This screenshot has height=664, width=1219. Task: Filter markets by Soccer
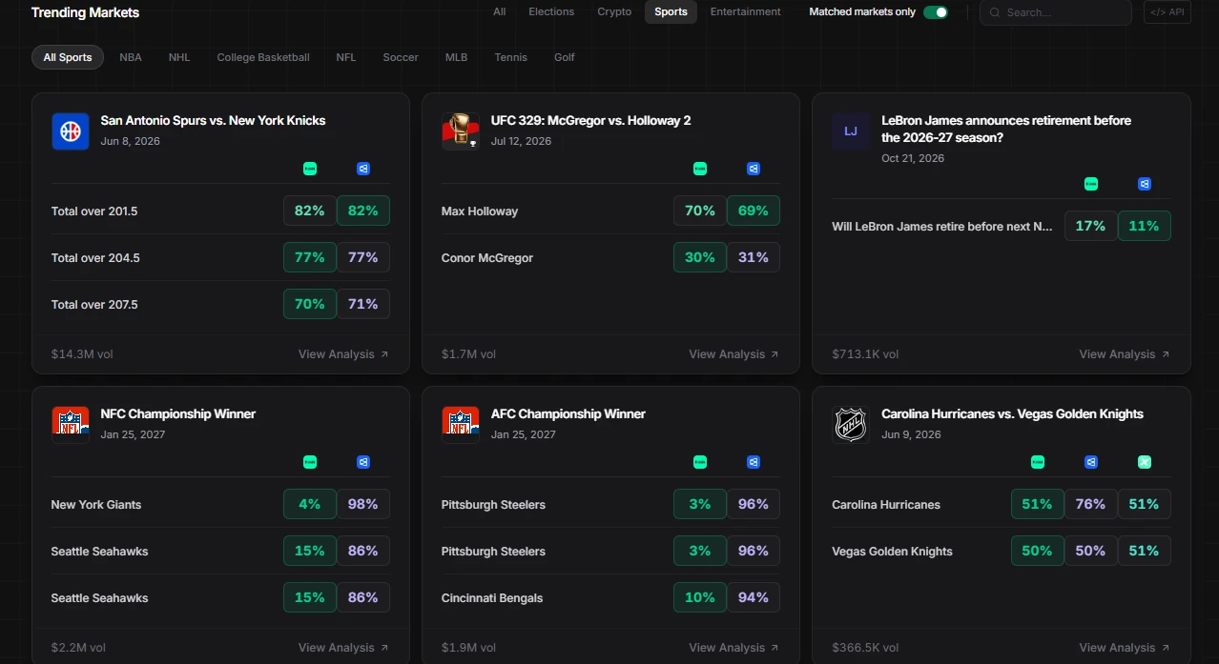tap(401, 57)
